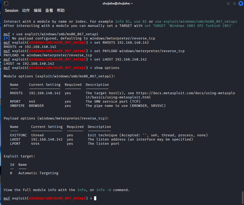The image size is (244, 205).
Task: Click the RHOSTS value 192.168.140.142 in table
Action: click(45, 93)
